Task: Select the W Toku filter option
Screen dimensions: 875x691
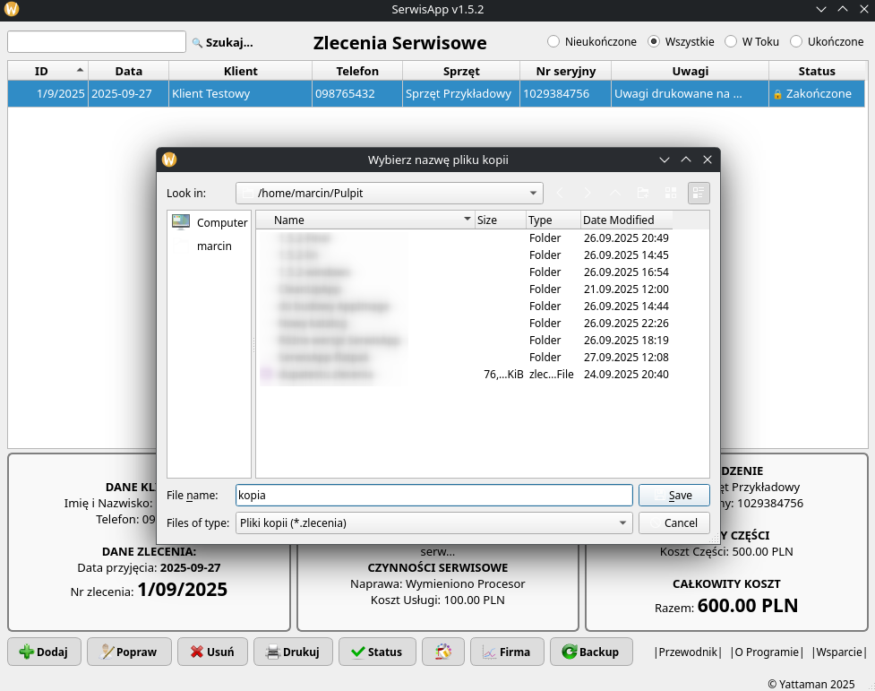Action: 732,41
